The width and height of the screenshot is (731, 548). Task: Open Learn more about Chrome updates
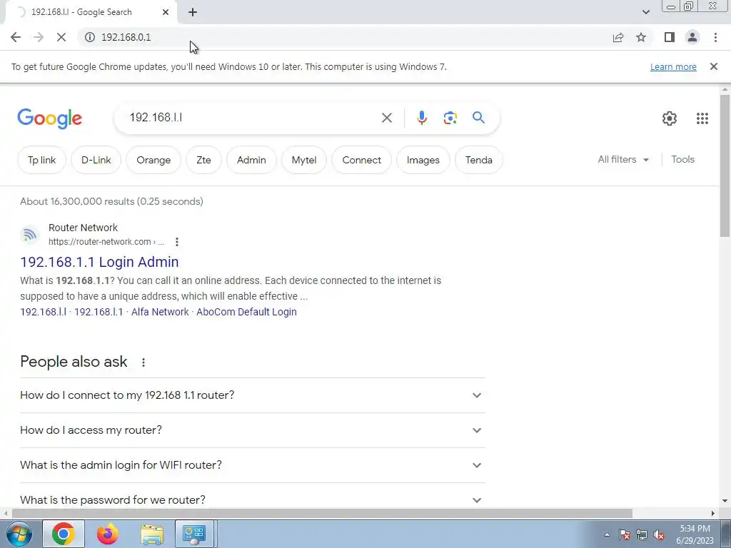click(x=673, y=66)
